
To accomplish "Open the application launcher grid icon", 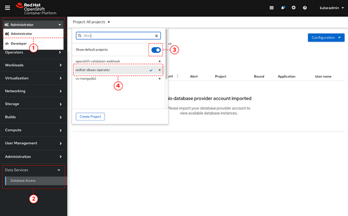I will click(x=272, y=8).
